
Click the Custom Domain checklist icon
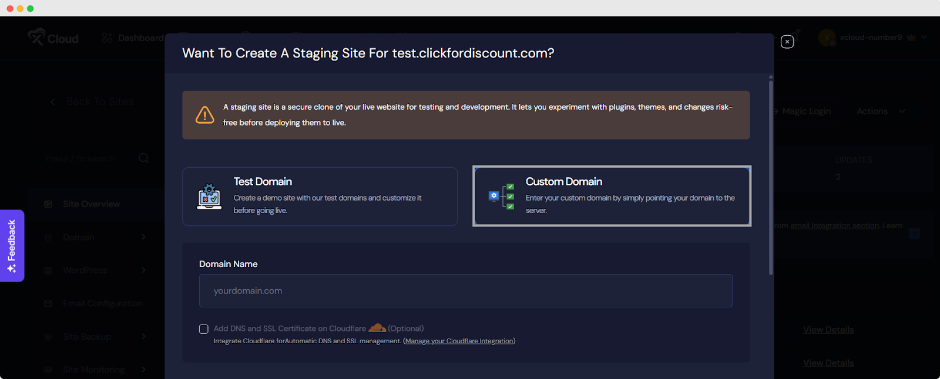click(x=501, y=197)
